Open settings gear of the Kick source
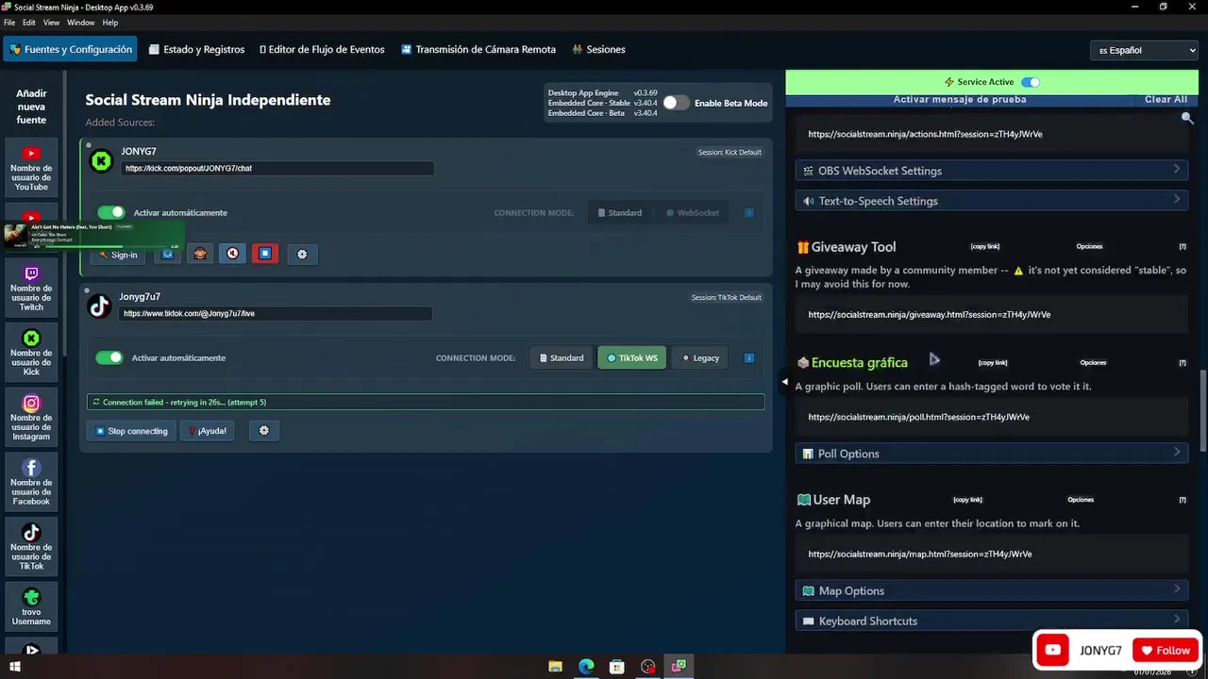This screenshot has width=1208, height=679. [x=302, y=254]
